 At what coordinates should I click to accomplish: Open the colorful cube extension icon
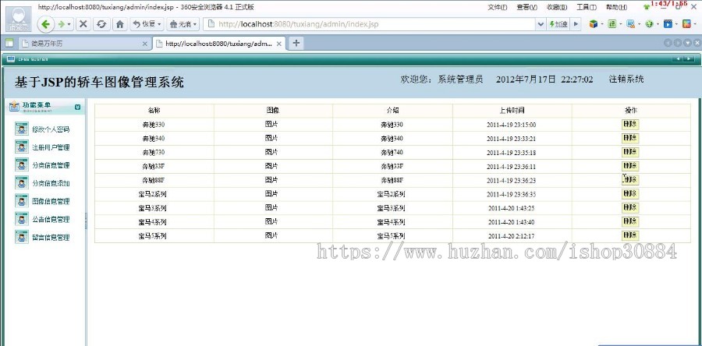coord(594,24)
